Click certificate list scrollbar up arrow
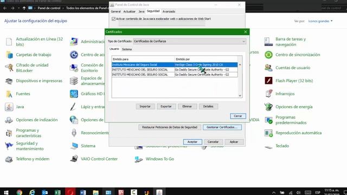The height and width of the screenshot is (195, 347). (x=240, y=65)
